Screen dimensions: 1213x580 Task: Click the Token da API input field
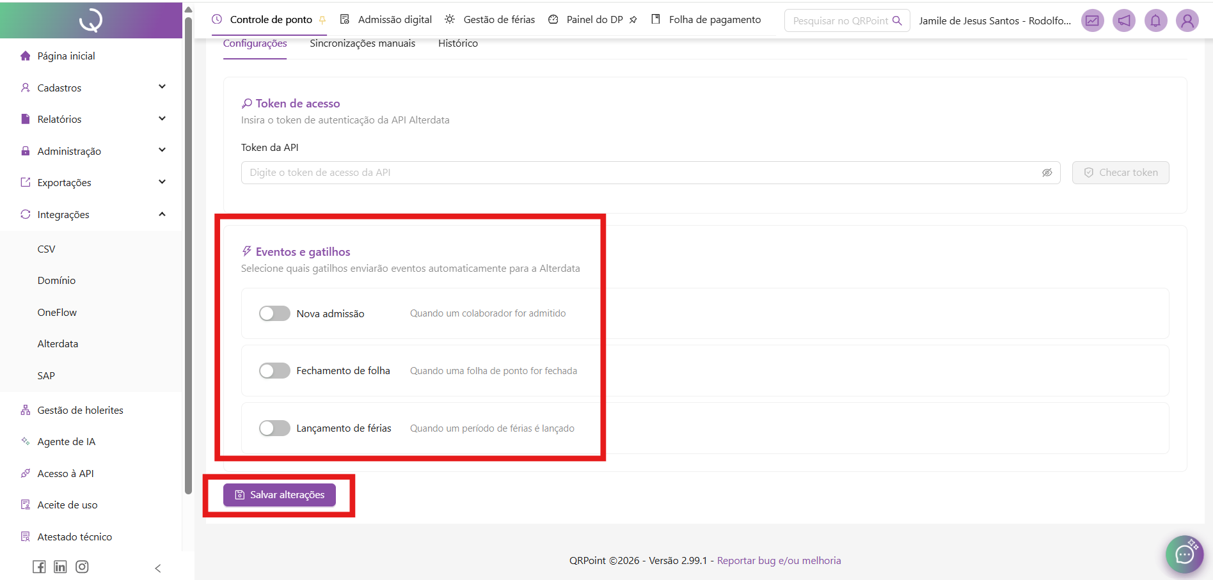(x=640, y=173)
